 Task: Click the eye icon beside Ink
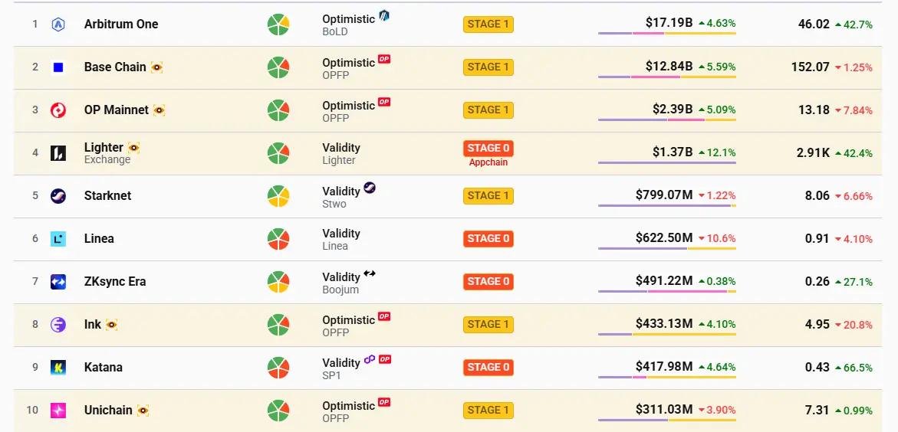tap(111, 325)
